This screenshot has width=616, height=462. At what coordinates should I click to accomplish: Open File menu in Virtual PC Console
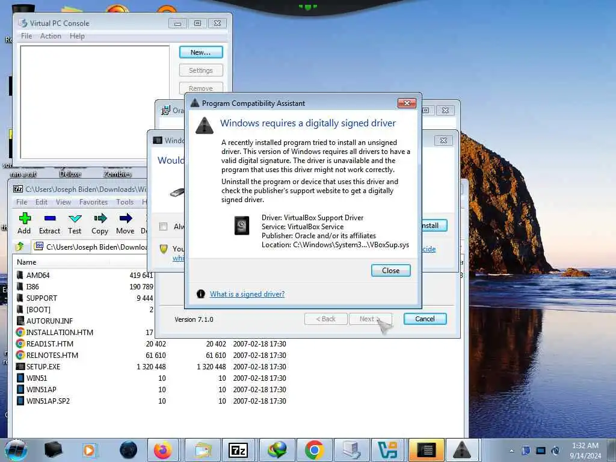tap(26, 35)
